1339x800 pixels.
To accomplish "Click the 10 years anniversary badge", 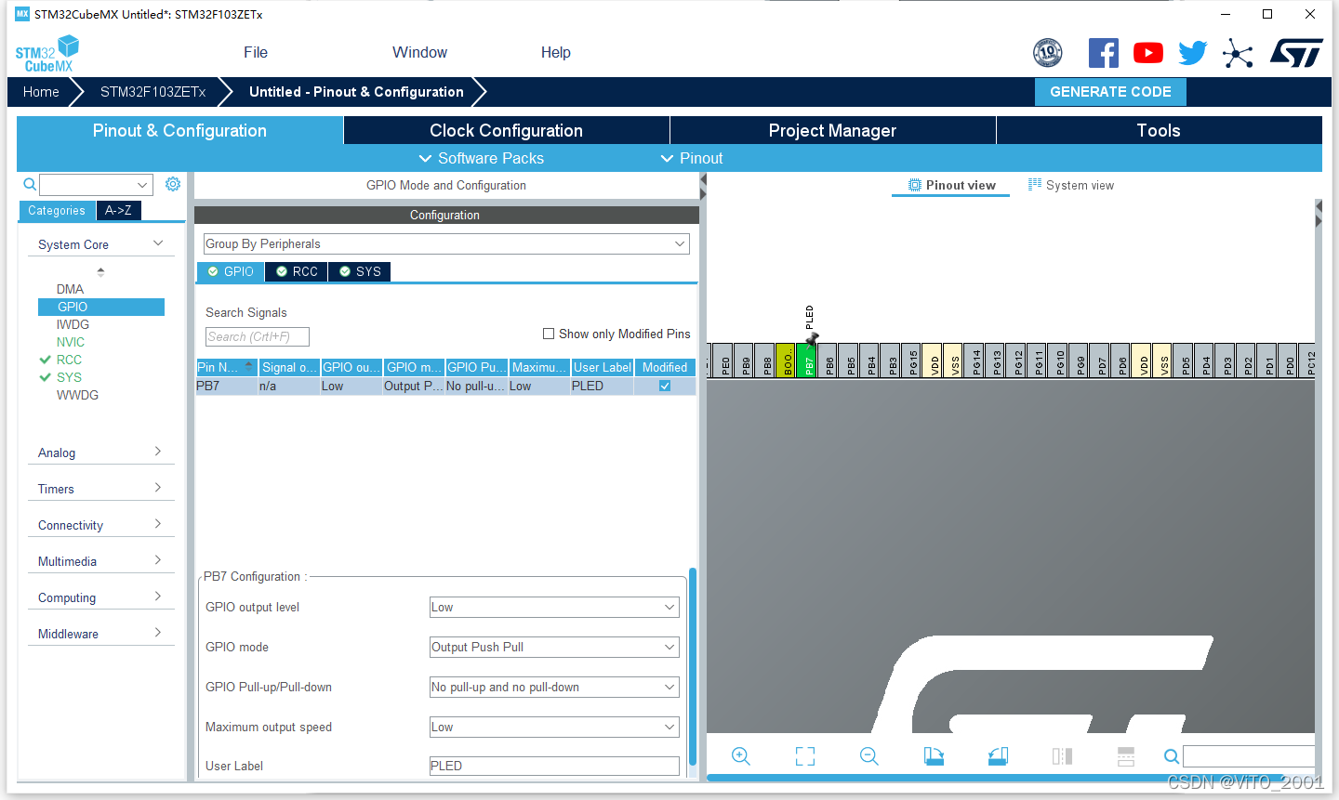I will click(1048, 53).
